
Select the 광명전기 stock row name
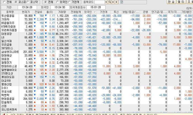pos(6,63)
